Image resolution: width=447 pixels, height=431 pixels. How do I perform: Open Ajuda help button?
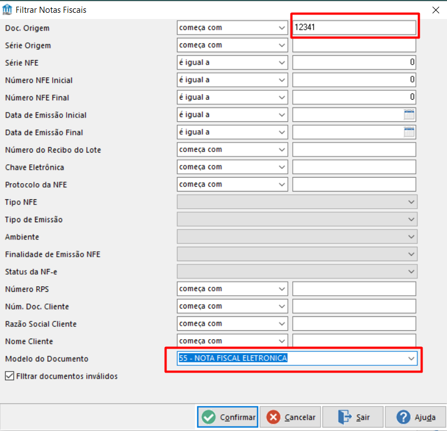tap(415, 417)
